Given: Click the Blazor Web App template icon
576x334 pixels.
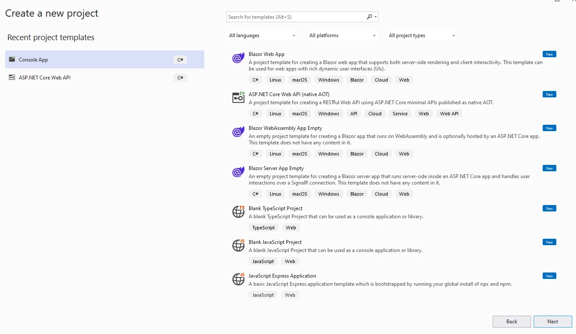Looking at the screenshot, I should 238,58.
